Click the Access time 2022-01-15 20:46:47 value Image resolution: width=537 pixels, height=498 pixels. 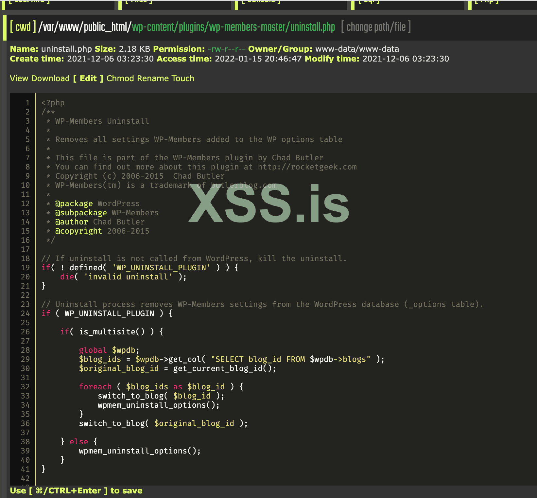pyautogui.click(x=258, y=59)
